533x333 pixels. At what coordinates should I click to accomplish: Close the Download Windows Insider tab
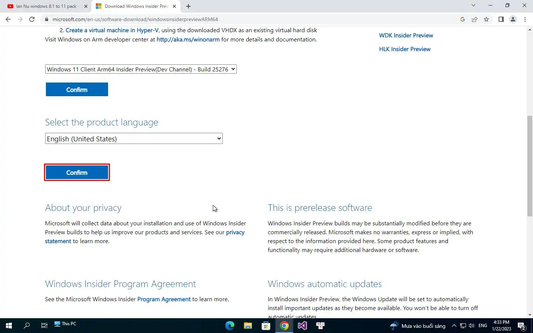coord(174,6)
